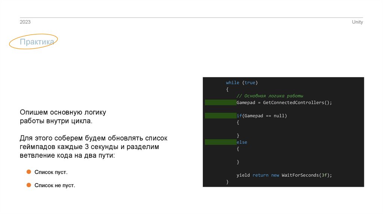The width and height of the screenshot is (383, 214).
Task: Click the green highlight beside the Gamepad assignment
Action: coord(220,103)
